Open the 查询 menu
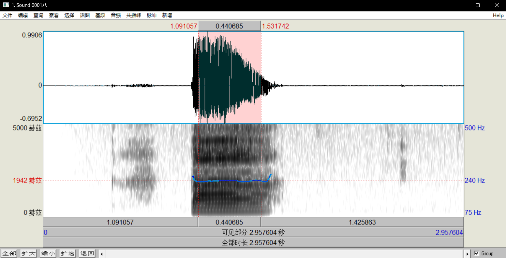 38,15
